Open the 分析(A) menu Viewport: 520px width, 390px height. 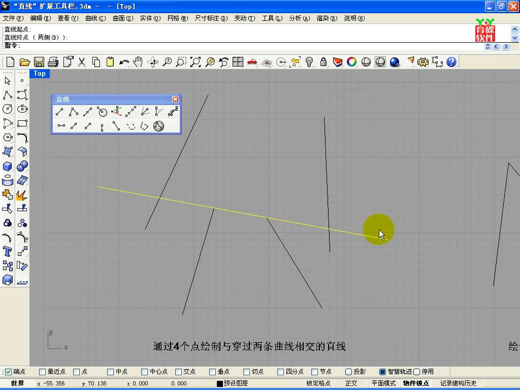(x=299, y=18)
